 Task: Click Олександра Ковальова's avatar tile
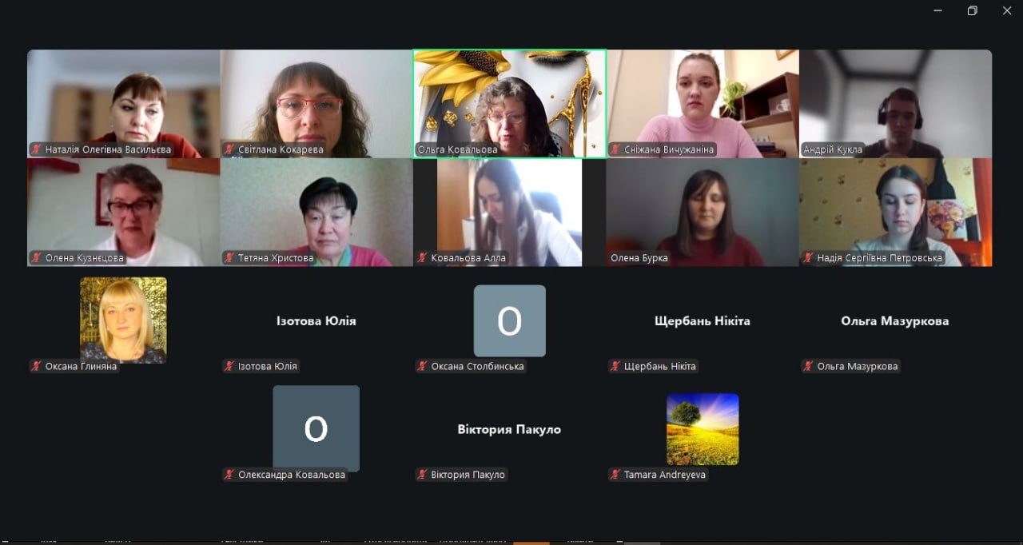pyautogui.click(x=316, y=428)
